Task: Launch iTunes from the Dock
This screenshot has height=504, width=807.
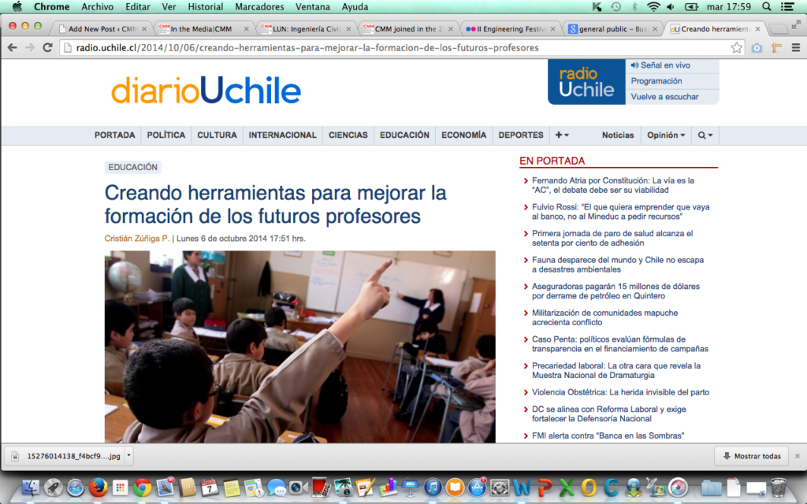Action: (x=433, y=488)
